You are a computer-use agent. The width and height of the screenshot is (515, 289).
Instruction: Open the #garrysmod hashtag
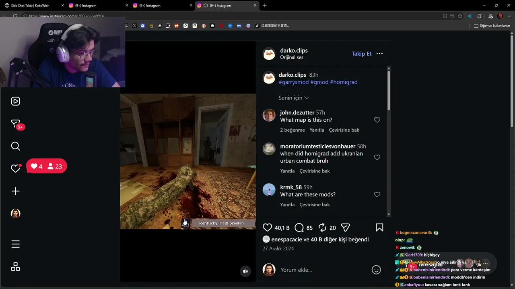point(294,82)
